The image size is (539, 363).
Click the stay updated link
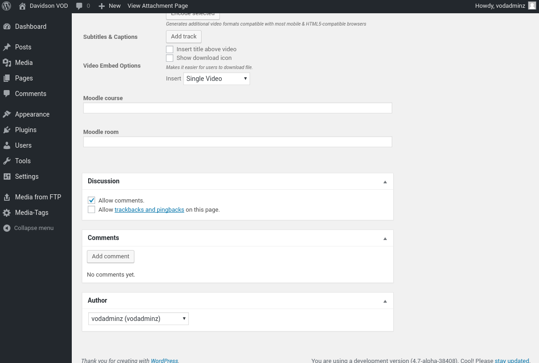512,361
